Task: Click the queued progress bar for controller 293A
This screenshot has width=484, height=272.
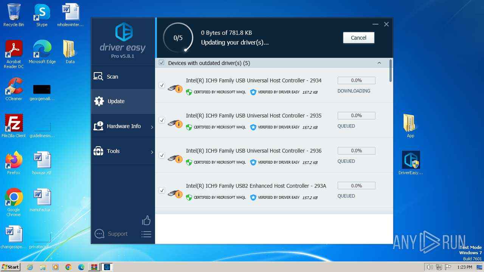Action: tap(356, 186)
